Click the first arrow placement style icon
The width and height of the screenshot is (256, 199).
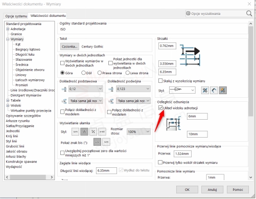point(205,90)
